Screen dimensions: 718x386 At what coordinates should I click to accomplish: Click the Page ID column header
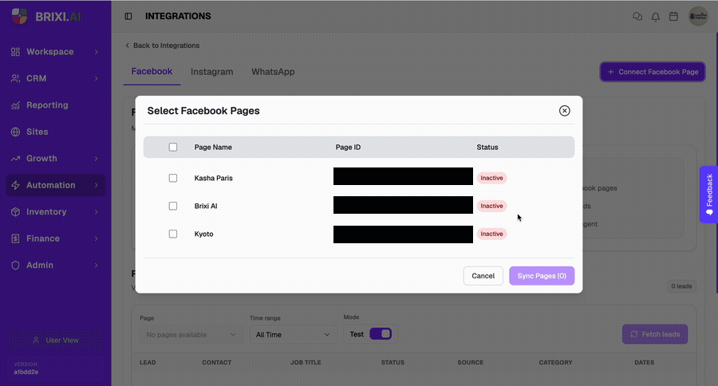pos(348,147)
